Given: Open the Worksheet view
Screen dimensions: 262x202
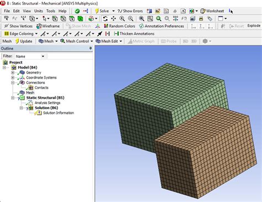Looking at the screenshot, I should (212, 11).
